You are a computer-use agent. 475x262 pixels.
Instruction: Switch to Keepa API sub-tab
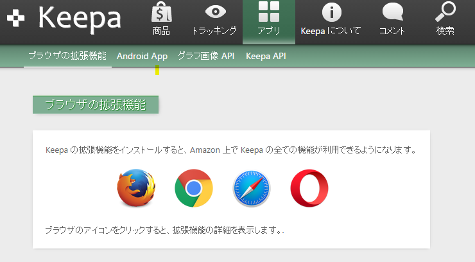(266, 56)
